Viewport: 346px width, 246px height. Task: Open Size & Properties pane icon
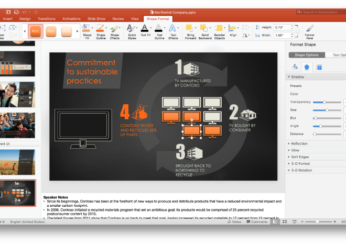pos(319,67)
